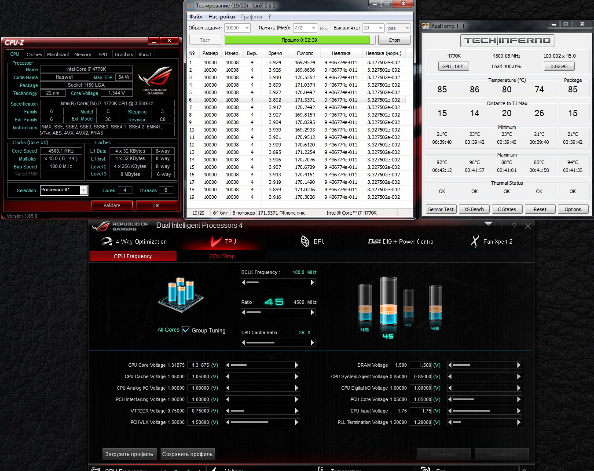
Task: Select the All Cores CPU chip graphic
Action: click(180, 294)
